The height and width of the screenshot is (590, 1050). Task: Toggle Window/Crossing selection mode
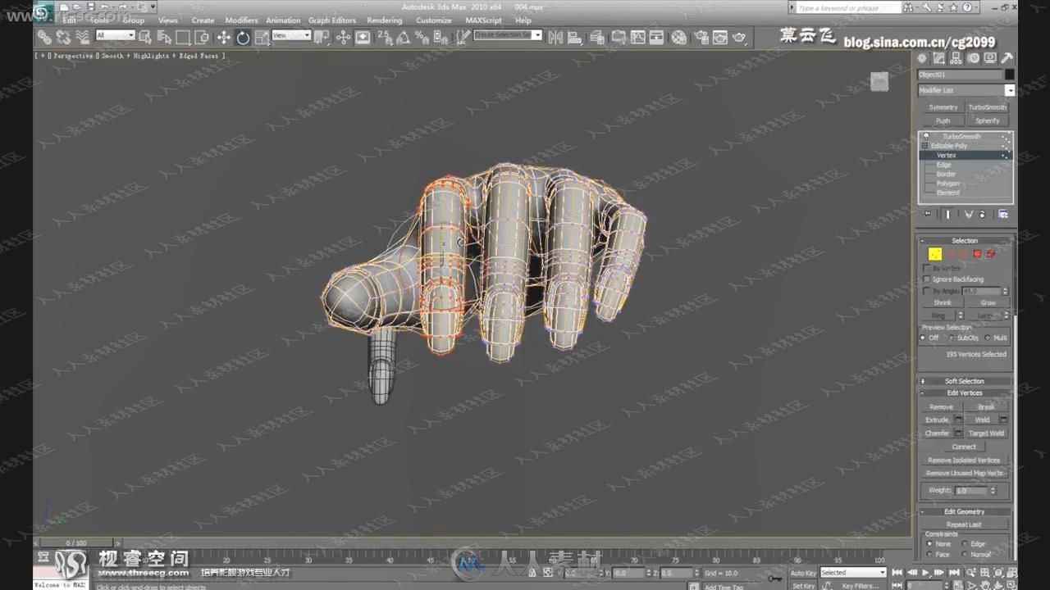(202, 37)
